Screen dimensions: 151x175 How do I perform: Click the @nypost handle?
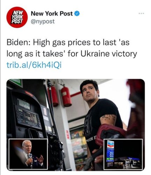(43, 21)
